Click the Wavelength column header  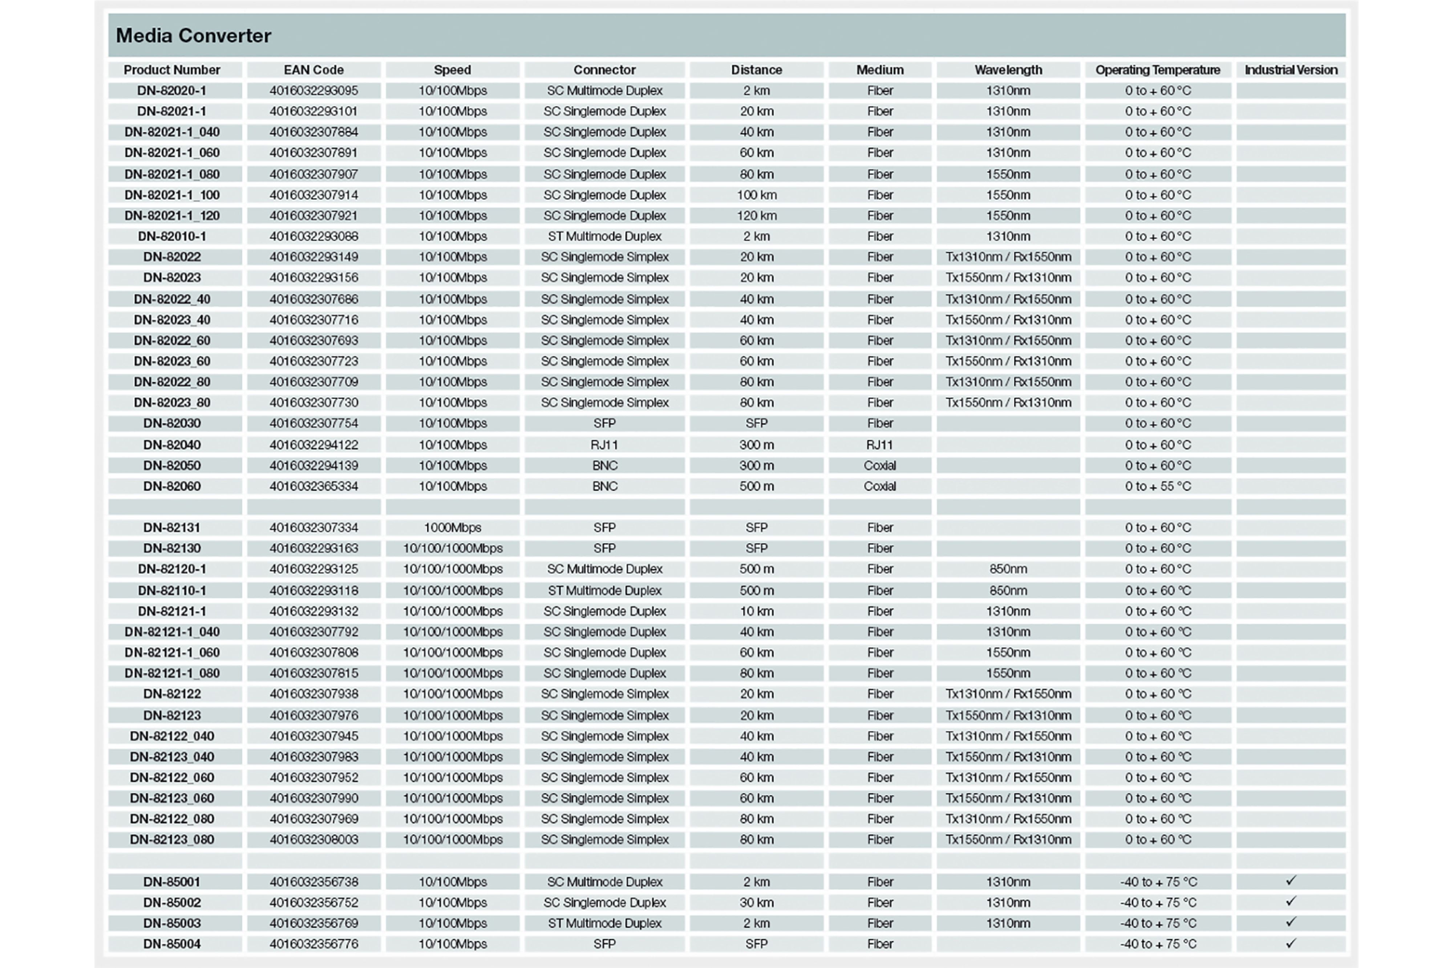click(1008, 70)
